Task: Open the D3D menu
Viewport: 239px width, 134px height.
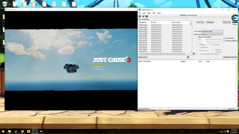Action: point(154,13)
